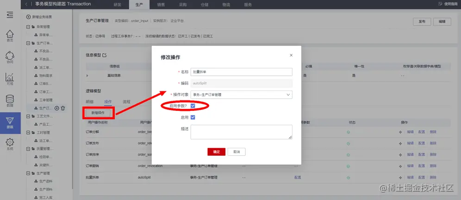This screenshot has height=200, width=461.
Task: Switch to the 明细 tab under 逻辑模型
Action: [89, 102]
